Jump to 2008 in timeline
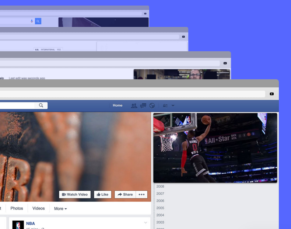Viewport: 291px width, 229px height. (x=160, y=187)
